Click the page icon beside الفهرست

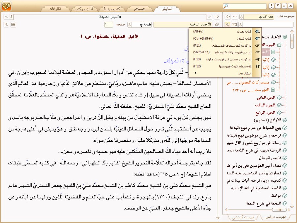click(273, 90)
